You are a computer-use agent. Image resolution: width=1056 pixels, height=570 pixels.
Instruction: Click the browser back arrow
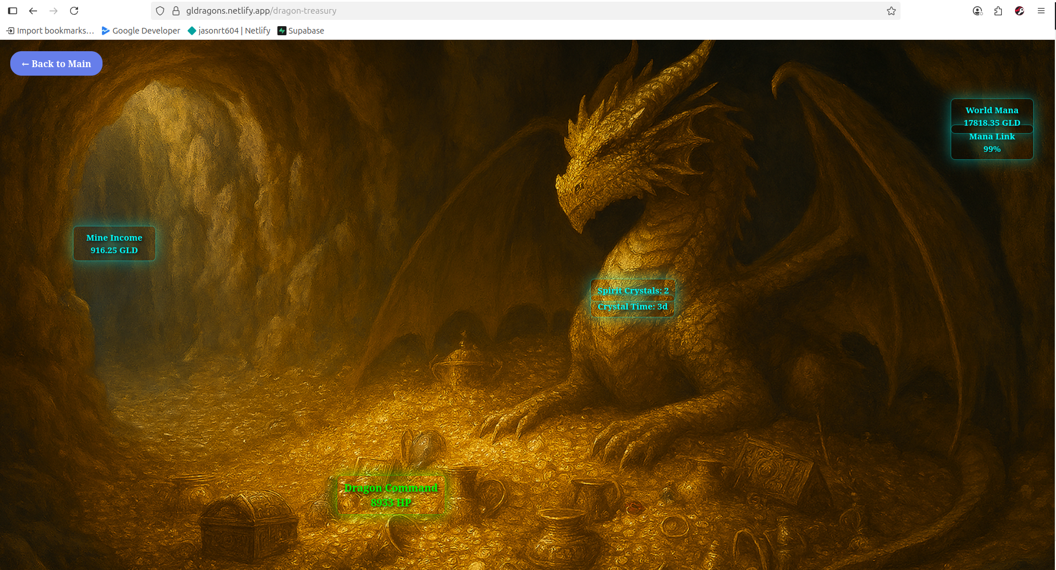[x=33, y=11]
